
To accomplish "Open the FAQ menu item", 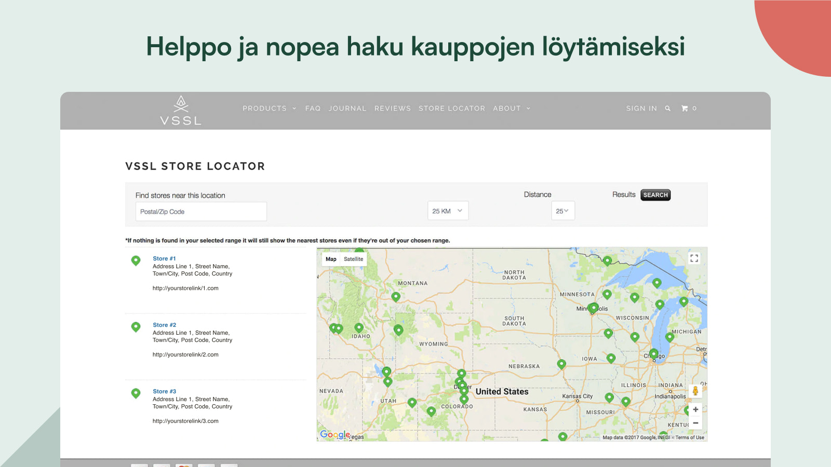I will pos(313,108).
